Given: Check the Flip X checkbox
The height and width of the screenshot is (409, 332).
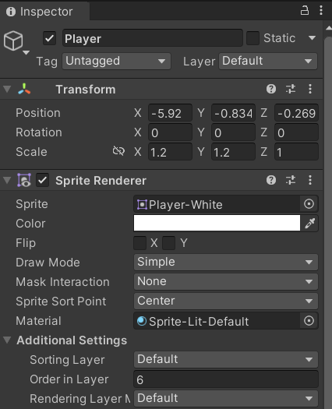Looking at the screenshot, I should tap(140, 243).
